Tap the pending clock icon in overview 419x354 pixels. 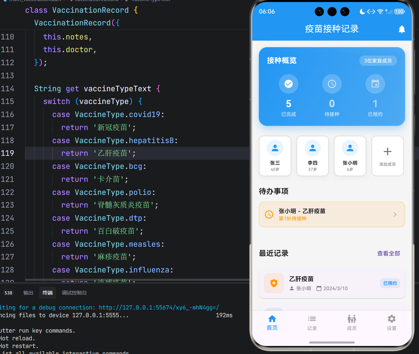click(x=332, y=84)
